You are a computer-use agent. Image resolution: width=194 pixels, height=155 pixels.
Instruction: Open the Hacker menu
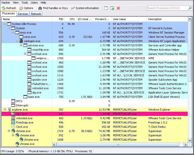(6, 3)
